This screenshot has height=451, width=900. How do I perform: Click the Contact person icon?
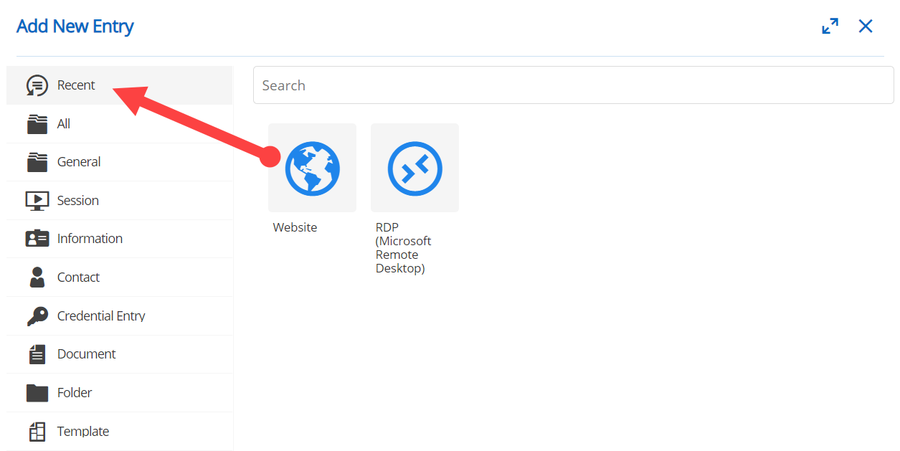[37, 277]
